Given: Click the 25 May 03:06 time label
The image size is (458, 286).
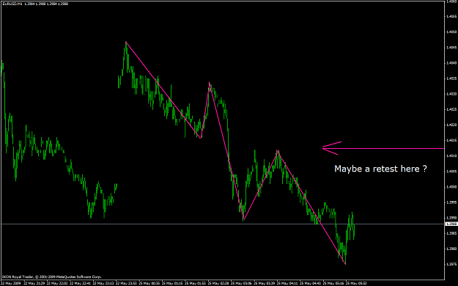Looking at the screenshot, I should pos(242,283).
